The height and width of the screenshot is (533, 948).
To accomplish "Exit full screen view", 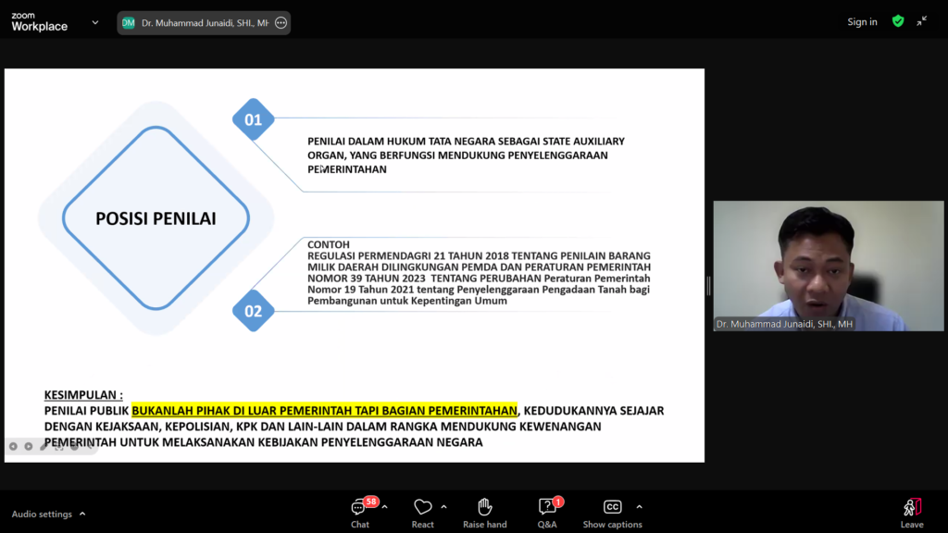I will pyautogui.click(x=922, y=21).
